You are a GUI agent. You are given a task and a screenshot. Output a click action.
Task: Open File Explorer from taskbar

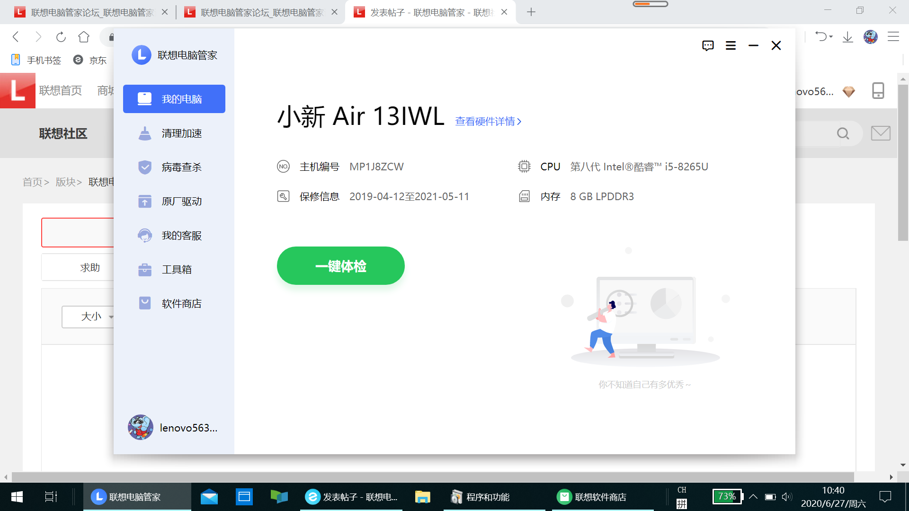coord(422,497)
